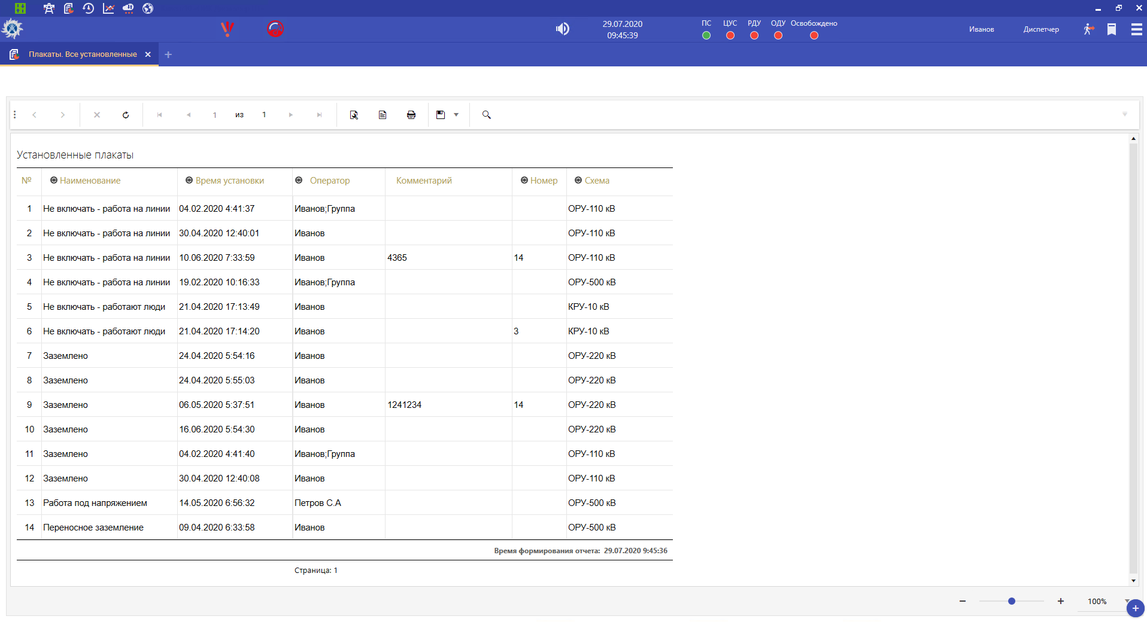Click the globe map icon
Image resolution: width=1147 pixels, height=622 pixels.
148,8
